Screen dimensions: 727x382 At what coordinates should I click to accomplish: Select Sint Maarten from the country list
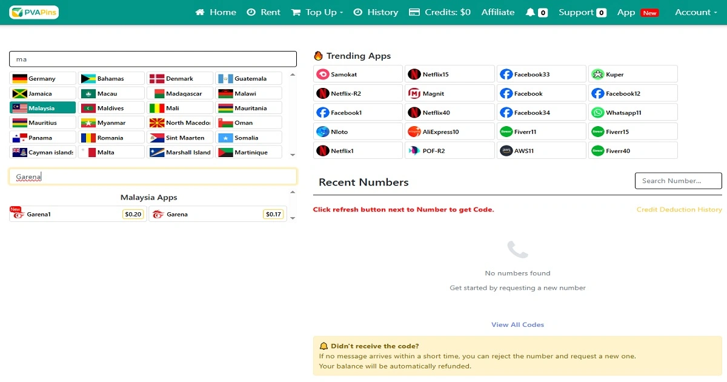[x=180, y=138]
